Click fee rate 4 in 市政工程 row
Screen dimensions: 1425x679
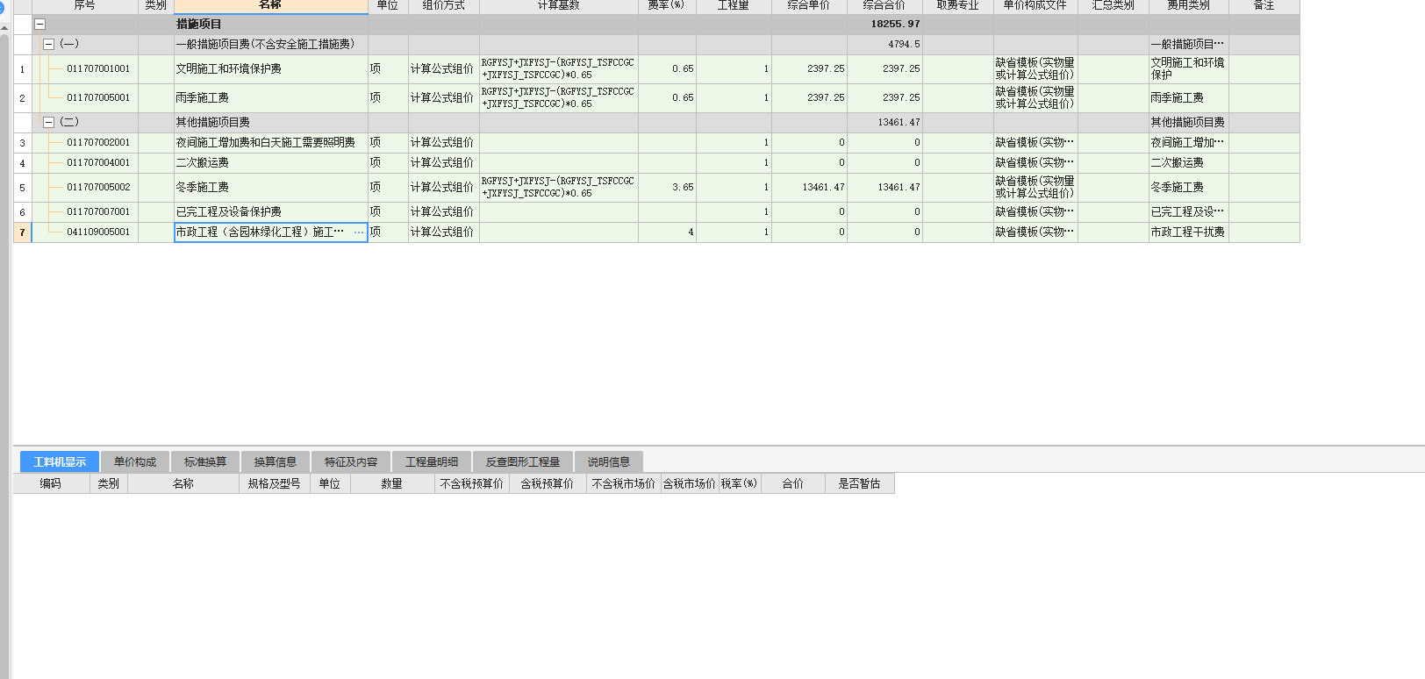667,232
